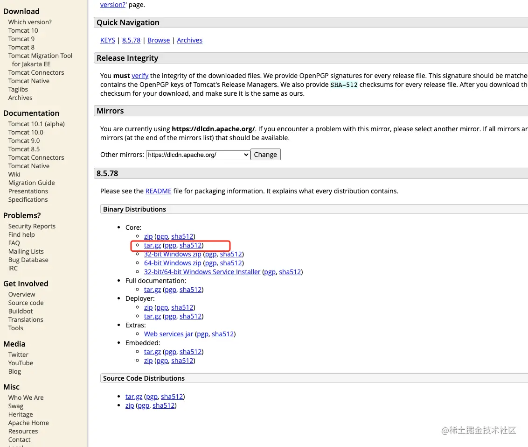
Task: Jump to 8.5.78 via Quick Navigation
Action: (131, 40)
